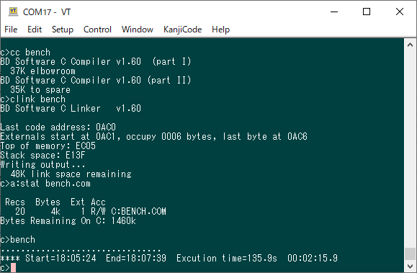Click the Tera Term VT title bar icon
Image resolution: width=417 pixels, height=273 pixels.
click(13, 12)
